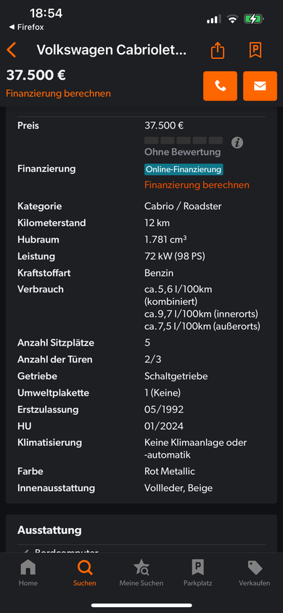Tap the Ohne Bewertung label
Image resolution: width=283 pixels, height=613 pixels.
183,152
